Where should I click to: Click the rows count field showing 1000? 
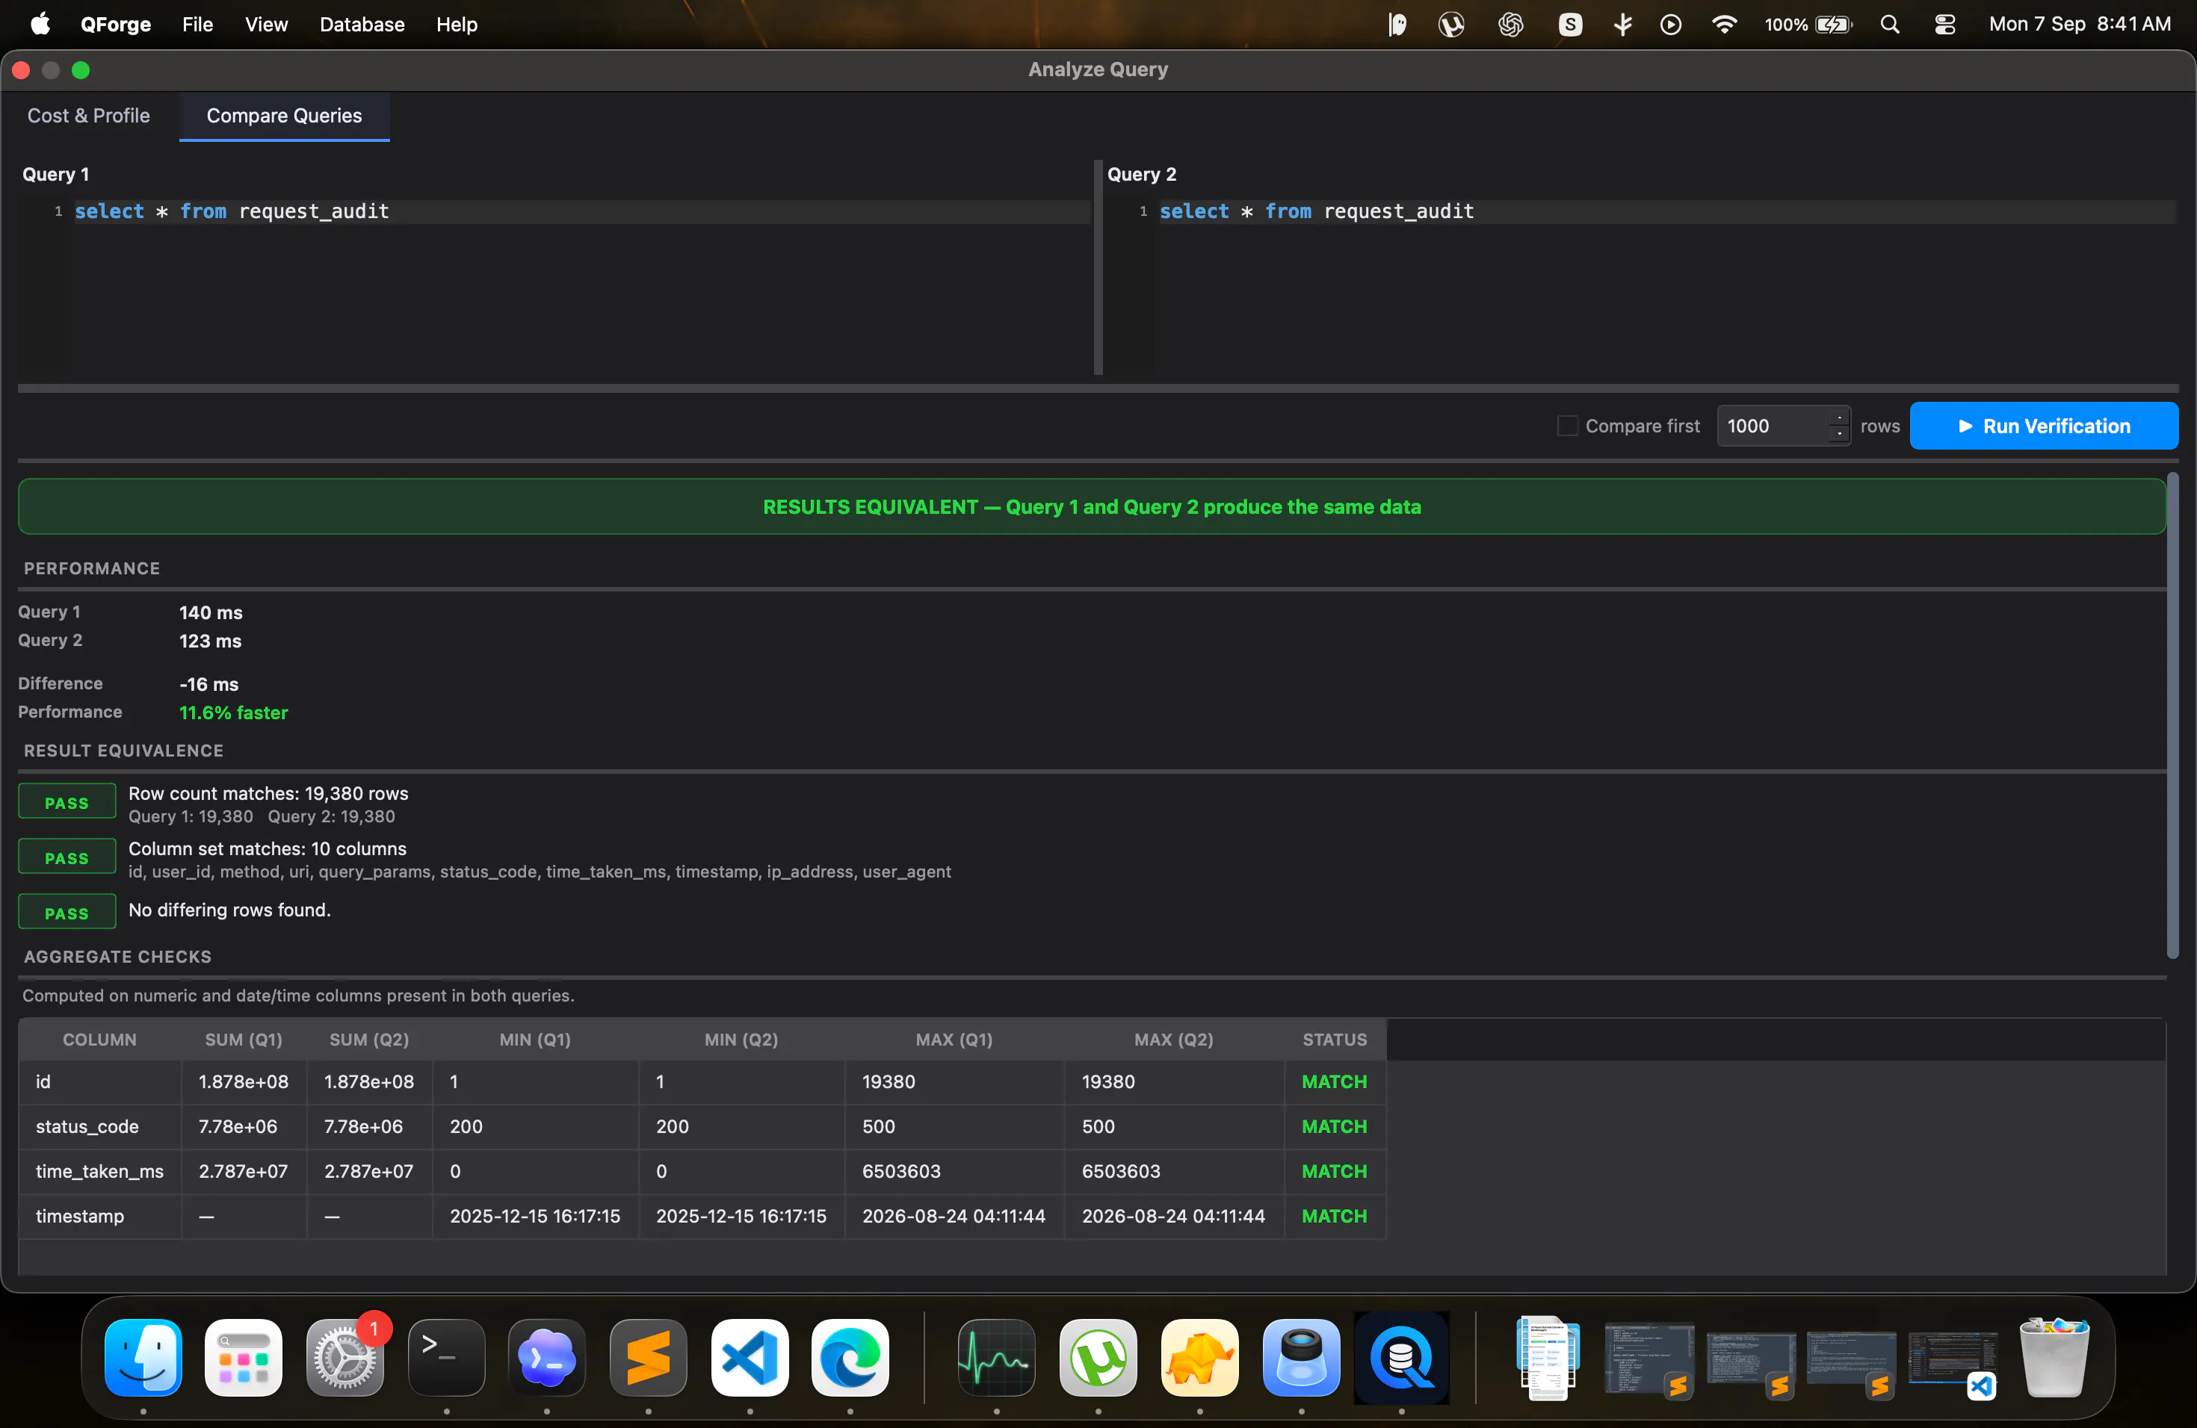[1773, 426]
